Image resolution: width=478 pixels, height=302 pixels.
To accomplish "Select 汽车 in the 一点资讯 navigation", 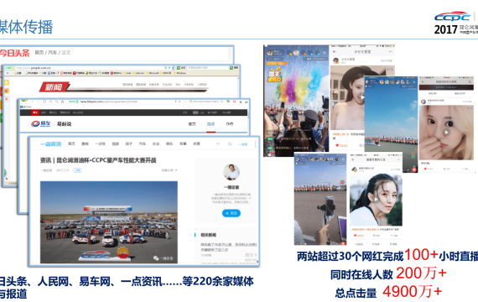I will (x=143, y=143).
